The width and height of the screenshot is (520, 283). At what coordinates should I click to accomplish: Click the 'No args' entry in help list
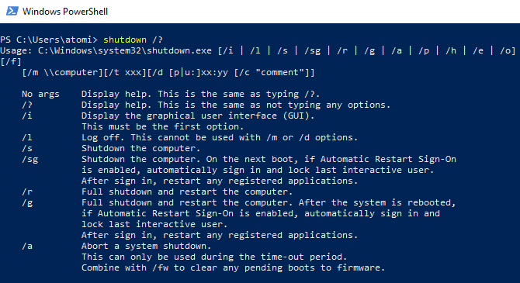point(40,94)
